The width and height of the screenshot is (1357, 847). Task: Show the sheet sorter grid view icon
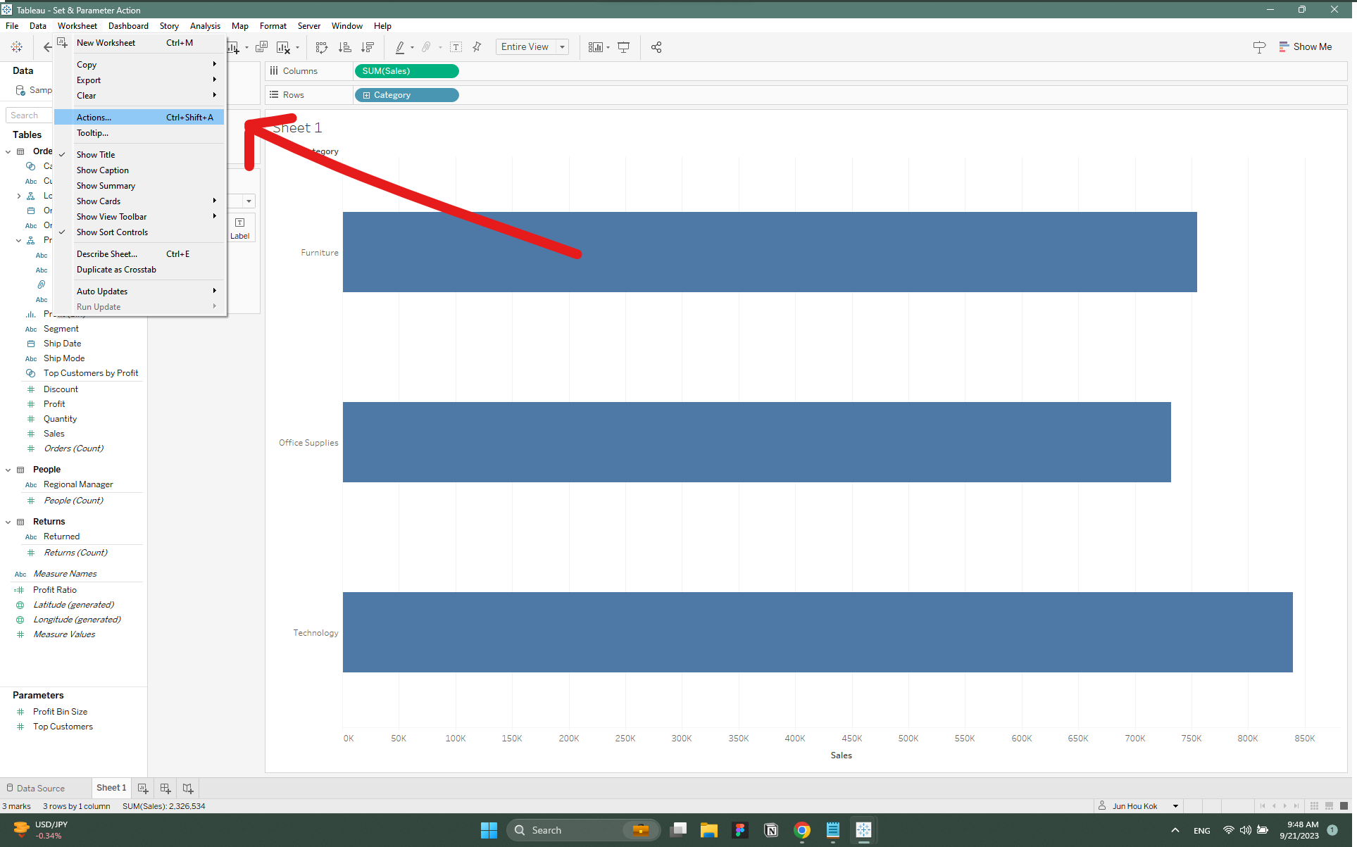click(1314, 806)
